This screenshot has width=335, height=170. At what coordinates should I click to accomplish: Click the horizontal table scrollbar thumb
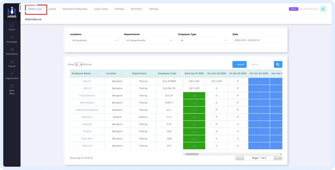[192, 154]
